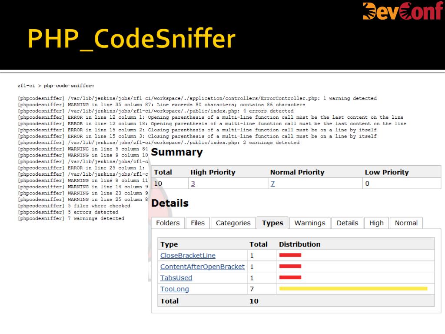
Task: Click the red CloseBracketLine distribution bar
Action: pyautogui.click(x=290, y=255)
